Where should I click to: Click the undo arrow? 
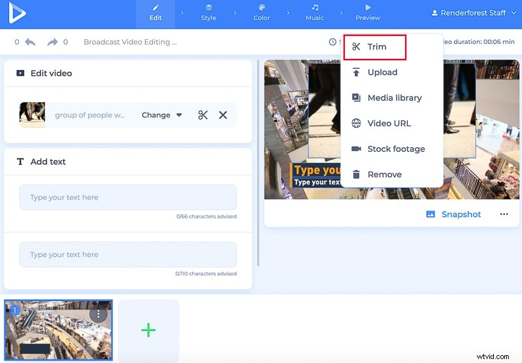(x=30, y=42)
